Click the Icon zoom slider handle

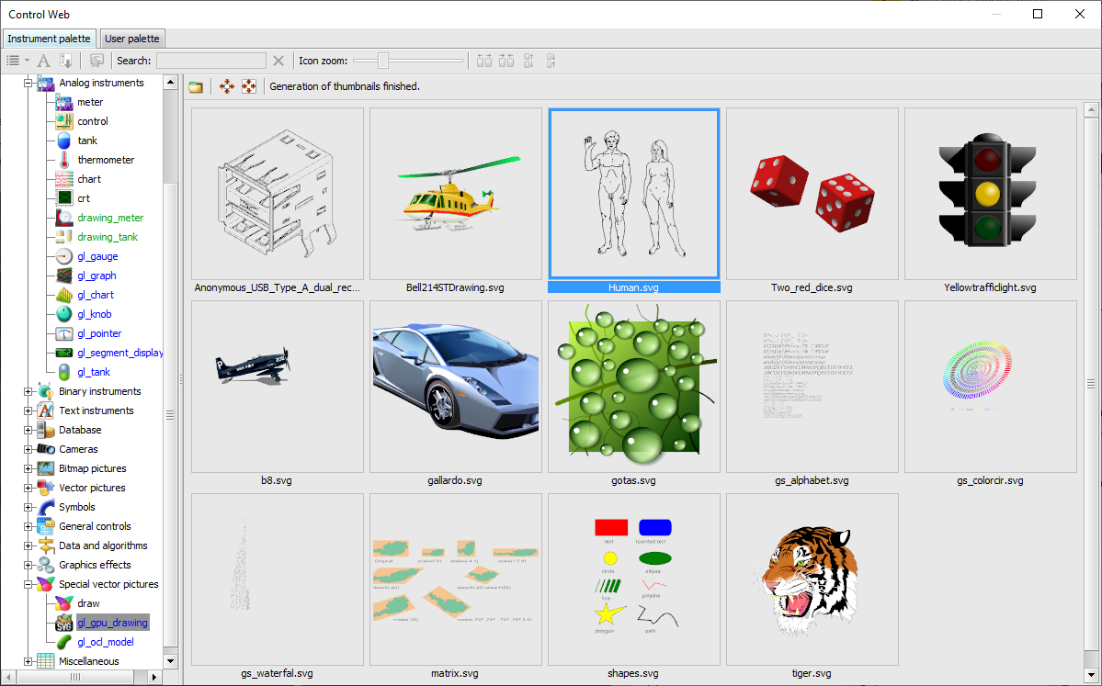pyautogui.click(x=382, y=61)
